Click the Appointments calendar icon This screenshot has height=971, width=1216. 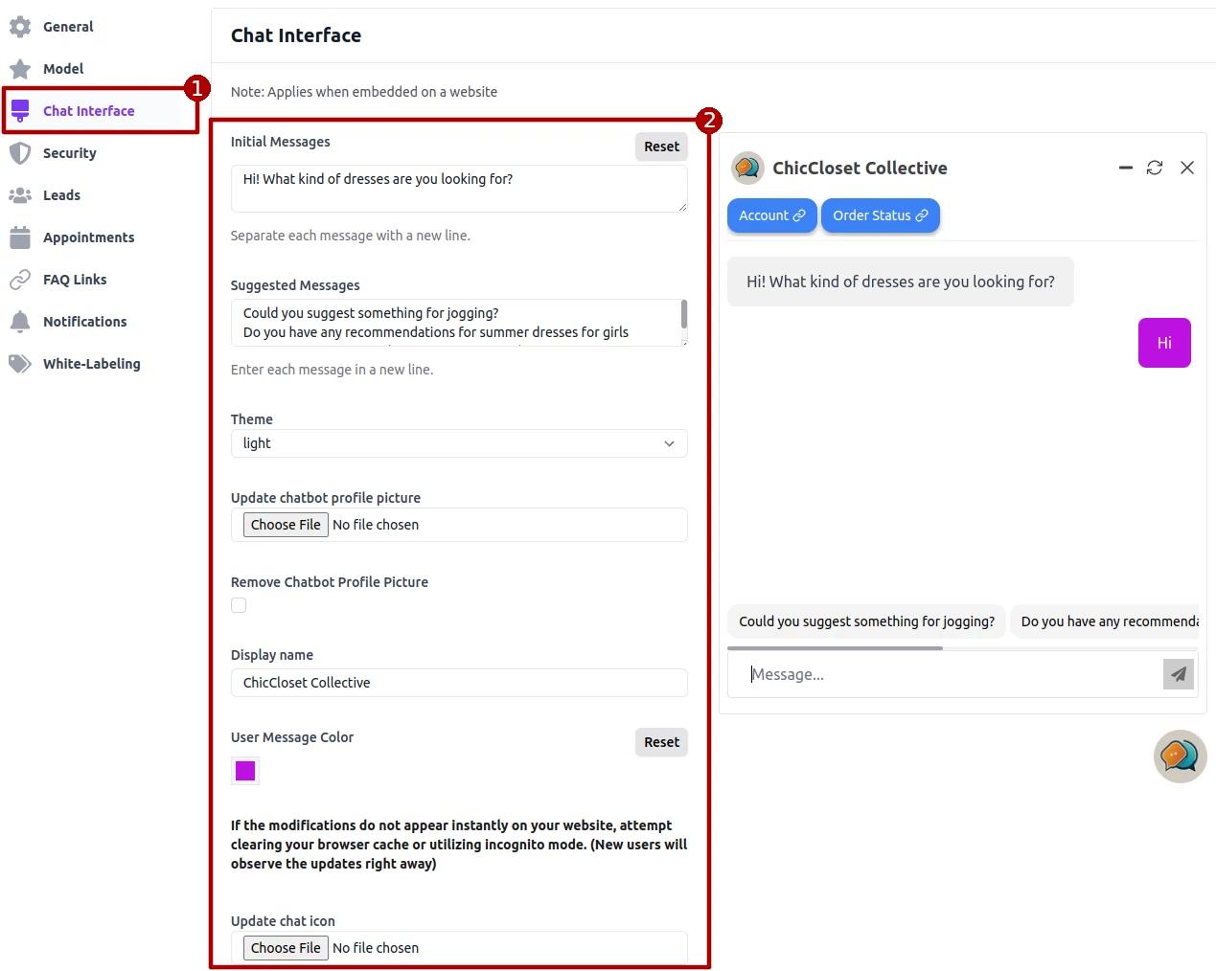(x=20, y=237)
